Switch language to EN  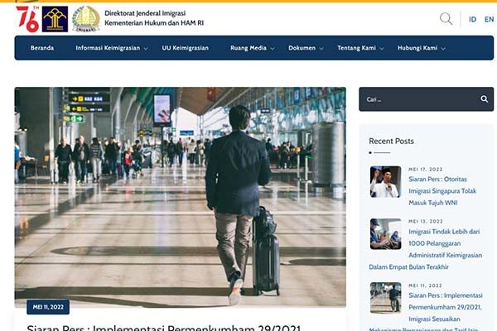(x=489, y=19)
